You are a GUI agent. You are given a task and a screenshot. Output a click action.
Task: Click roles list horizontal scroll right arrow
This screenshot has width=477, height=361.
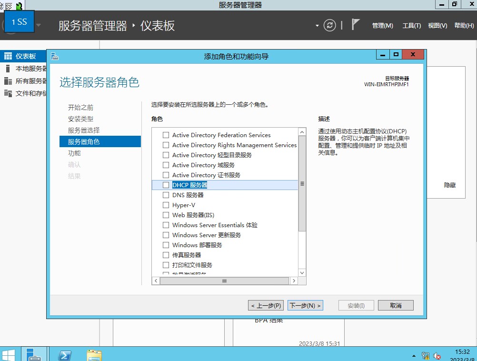294,281
